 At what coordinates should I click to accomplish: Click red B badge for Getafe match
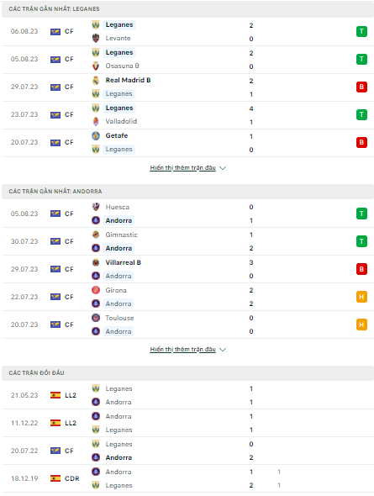coord(361,142)
